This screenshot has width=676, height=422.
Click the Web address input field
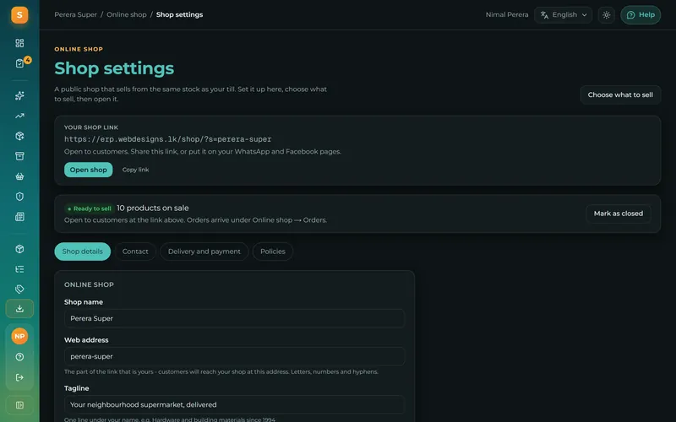tap(234, 356)
